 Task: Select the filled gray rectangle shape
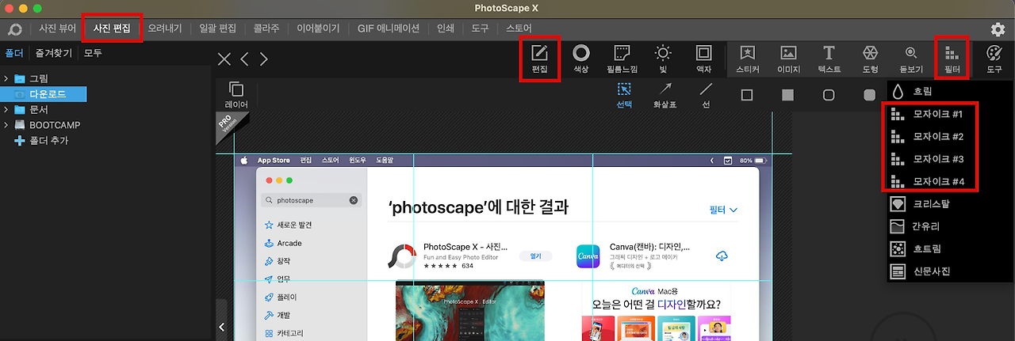click(787, 95)
